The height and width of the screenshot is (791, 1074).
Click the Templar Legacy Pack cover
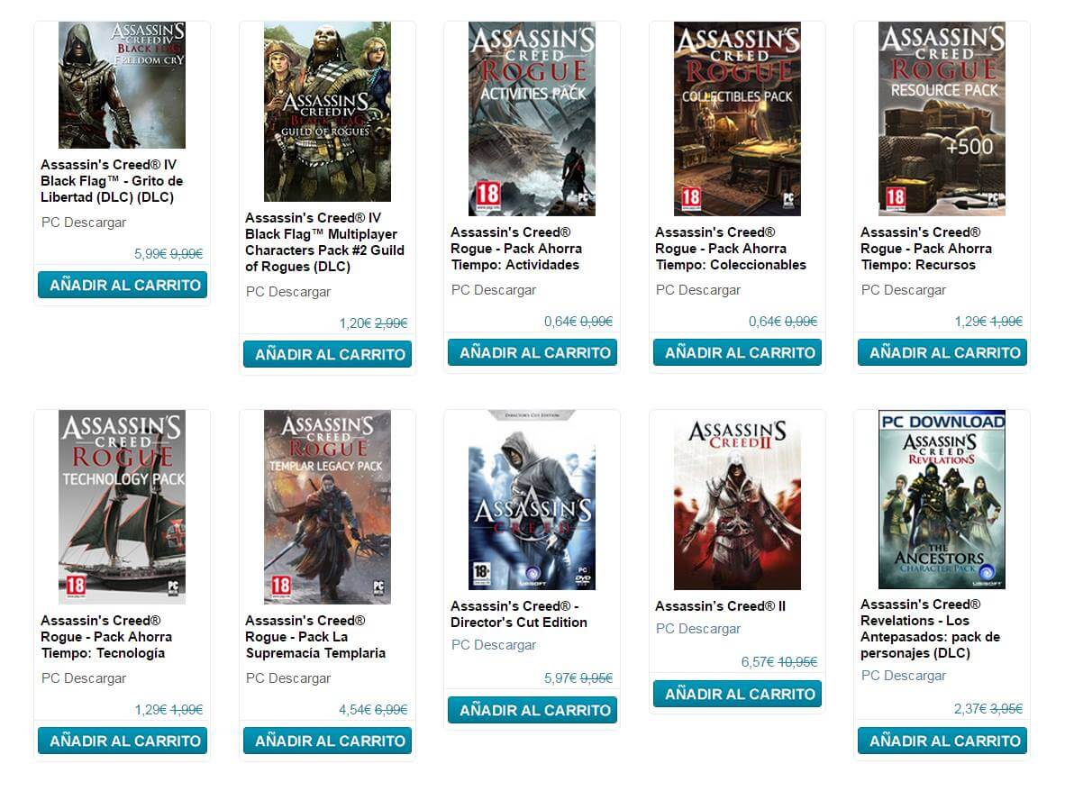(x=327, y=507)
